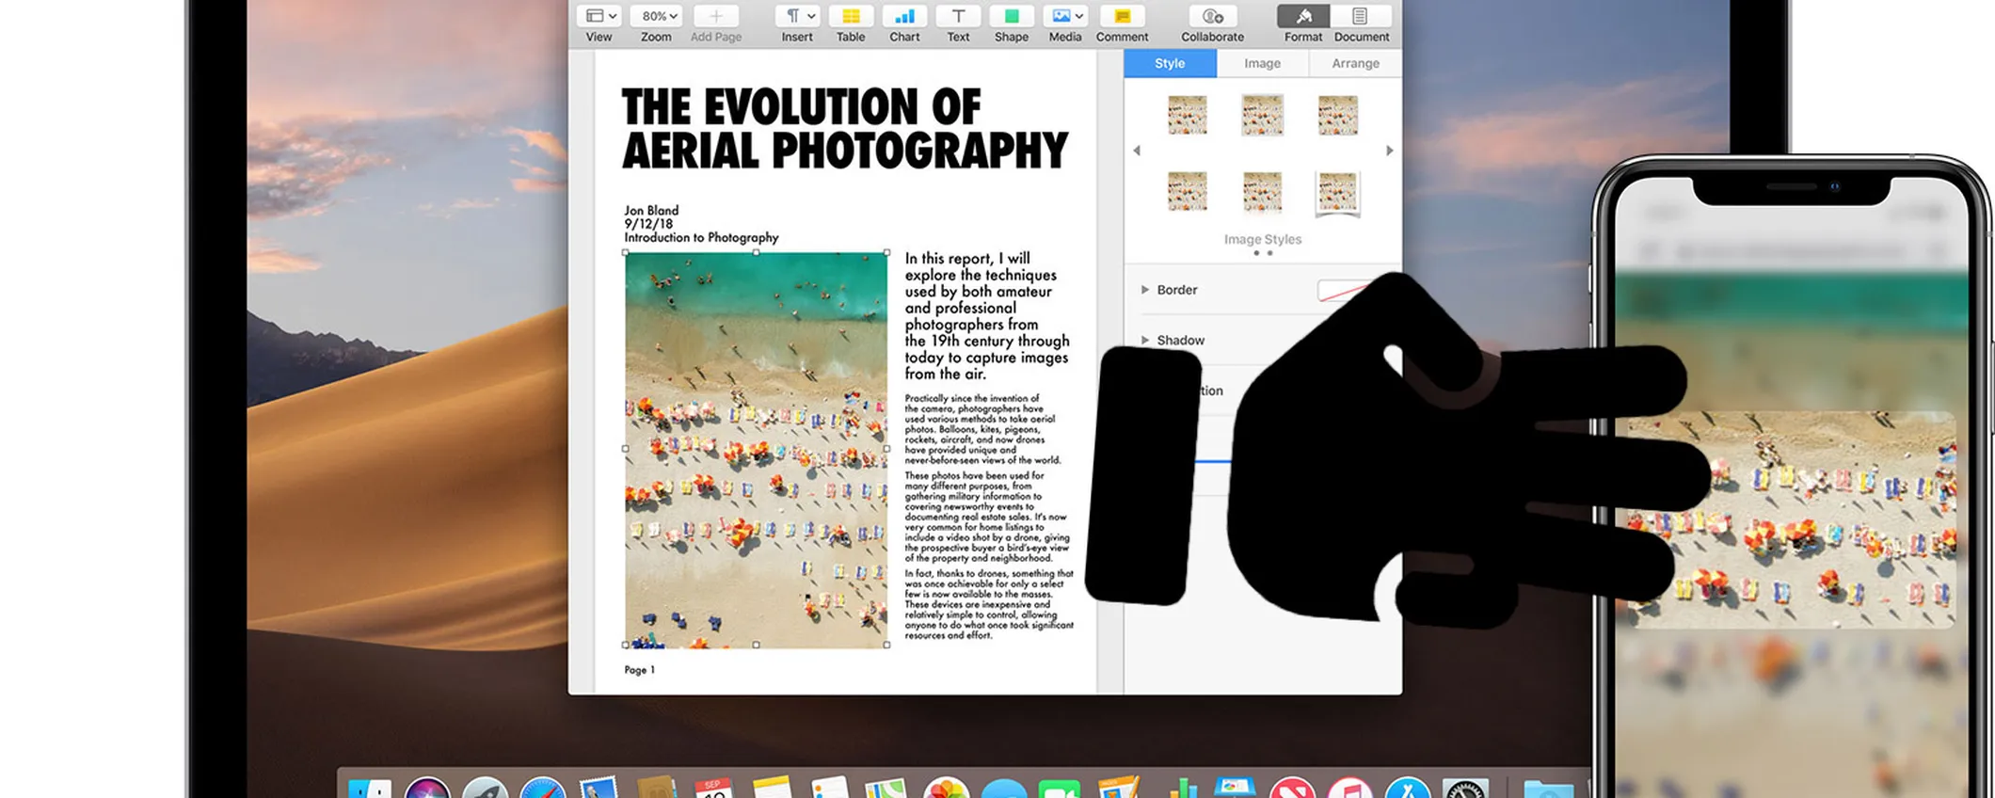Click the Evolution of Aerial Photography title
Screen dimensions: 1995x798
pyautogui.click(x=845, y=129)
